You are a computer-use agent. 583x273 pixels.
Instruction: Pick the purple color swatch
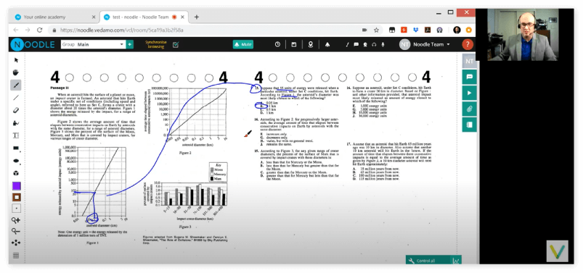pos(16,185)
